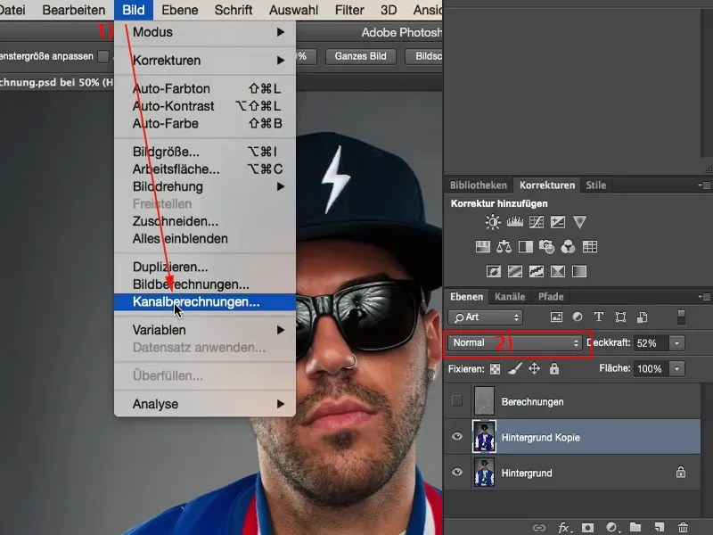This screenshot has width=713, height=535.
Task: Add a Threshold adjustment
Action: (537, 272)
